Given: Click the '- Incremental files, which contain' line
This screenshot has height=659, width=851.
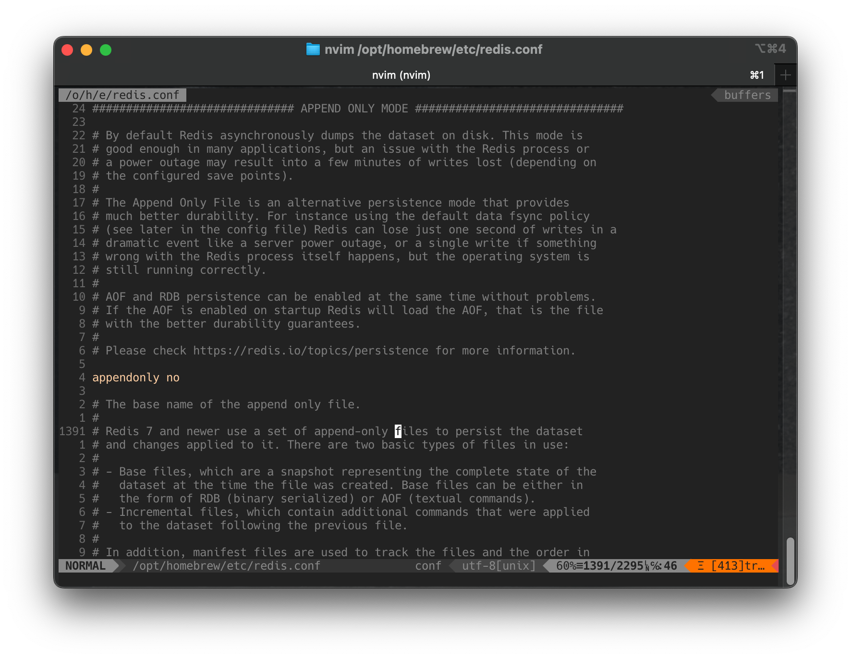Looking at the screenshot, I should coord(341,512).
